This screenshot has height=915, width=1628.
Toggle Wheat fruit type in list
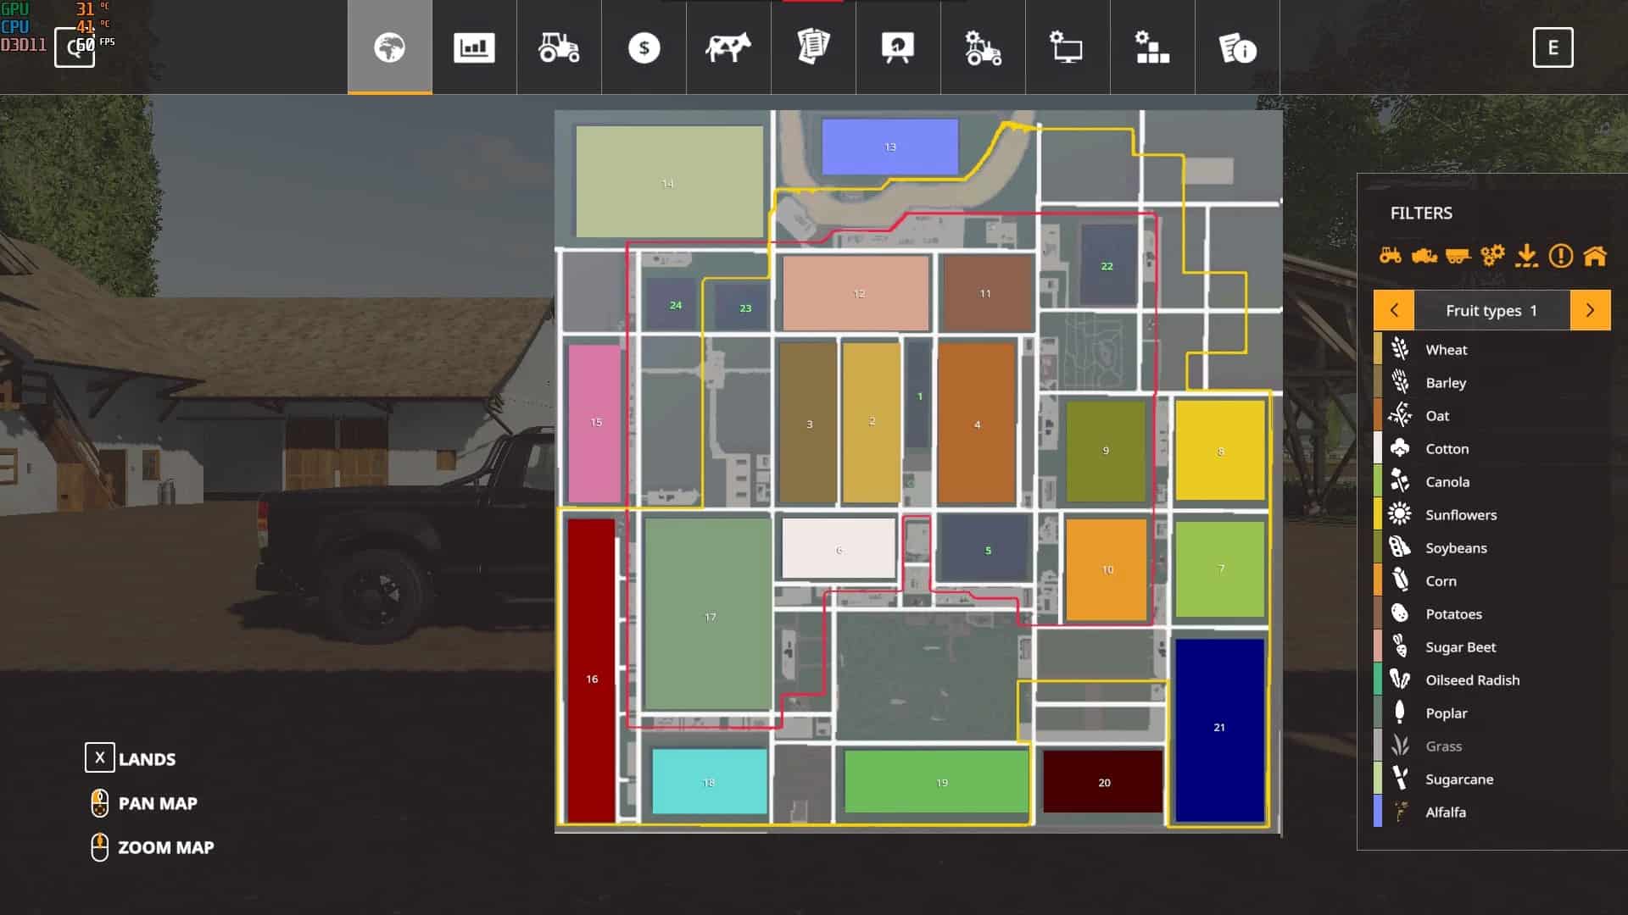(1446, 349)
